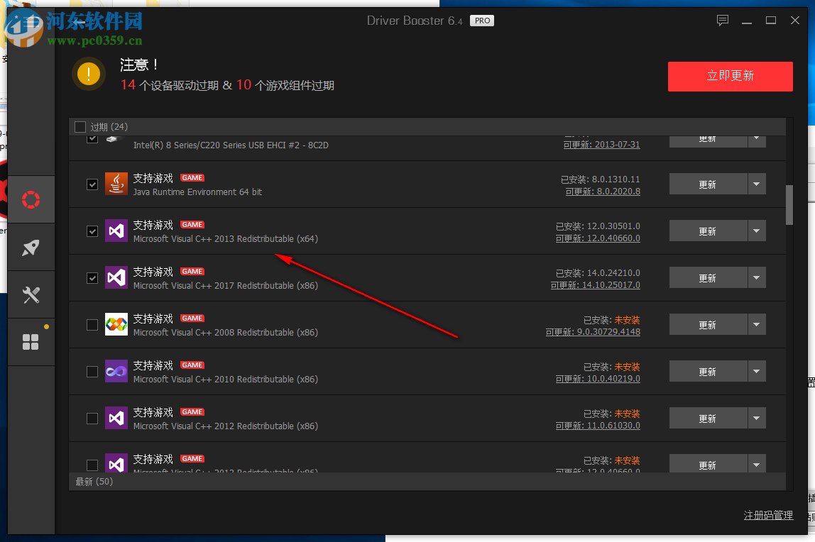Image resolution: width=815 pixels, height=542 pixels.
Task: Open the Boost section via rocket icon
Action: pyautogui.click(x=31, y=247)
